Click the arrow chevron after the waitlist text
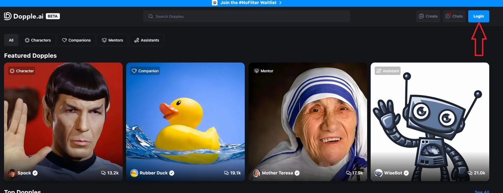 tap(280, 3)
